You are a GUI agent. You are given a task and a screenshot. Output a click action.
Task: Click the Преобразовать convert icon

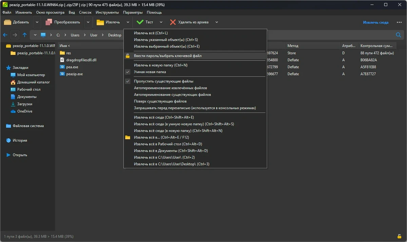coord(49,22)
